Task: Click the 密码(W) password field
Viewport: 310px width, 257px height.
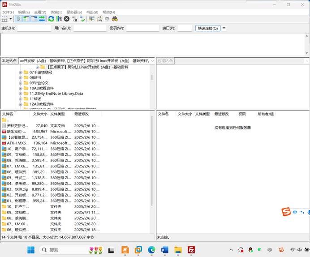Action: tap(142, 28)
